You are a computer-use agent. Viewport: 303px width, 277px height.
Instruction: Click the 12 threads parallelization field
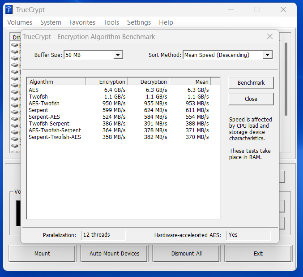coord(103,235)
